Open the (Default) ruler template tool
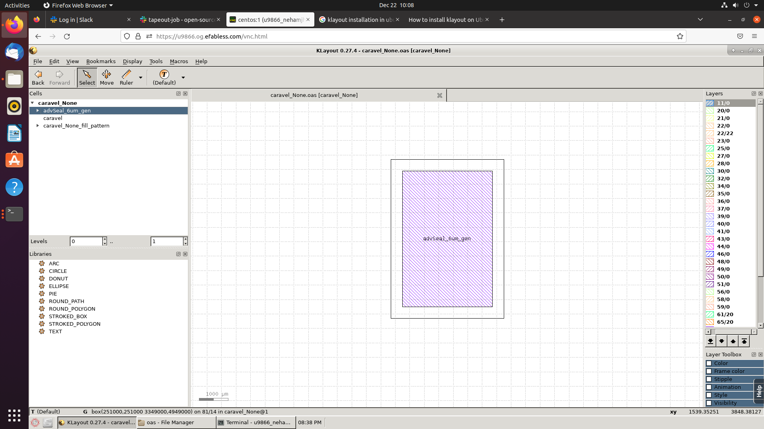Viewport: 764px width, 429px height. (x=164, y=77)
